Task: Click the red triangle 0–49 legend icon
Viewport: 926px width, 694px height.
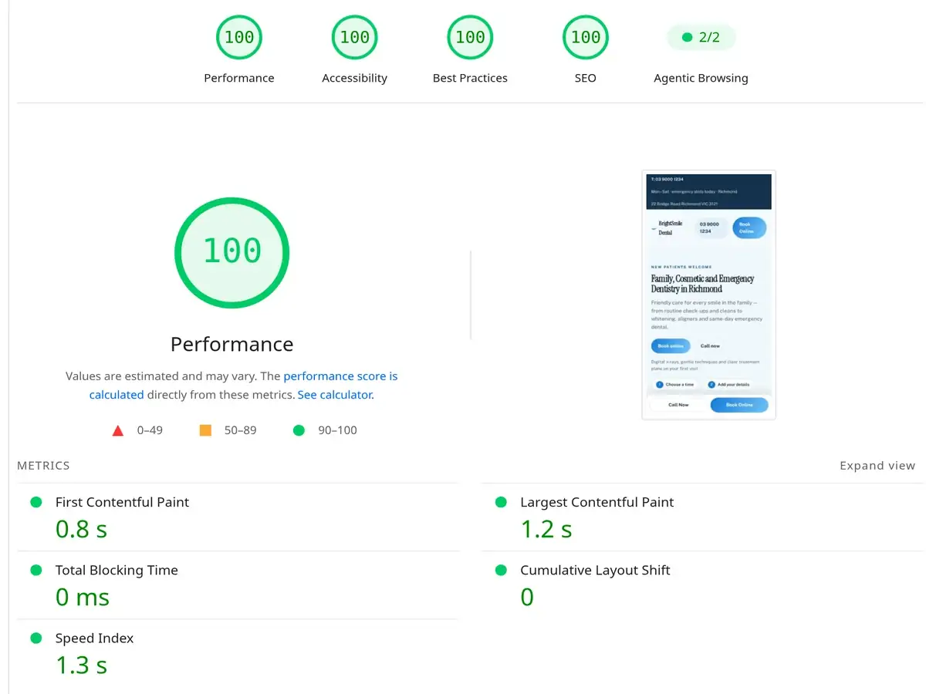Action: click(118, 430)
